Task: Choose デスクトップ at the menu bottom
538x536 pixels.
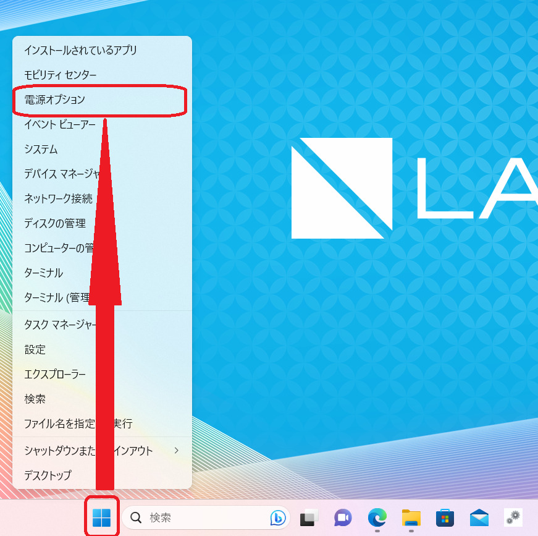Action: (x=103, y=475)
